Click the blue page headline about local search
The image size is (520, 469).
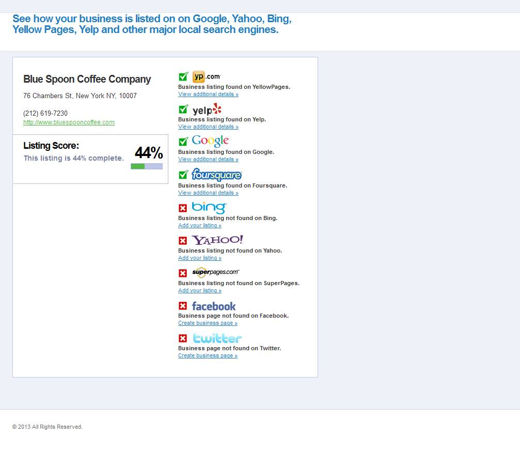click(152, 24)
